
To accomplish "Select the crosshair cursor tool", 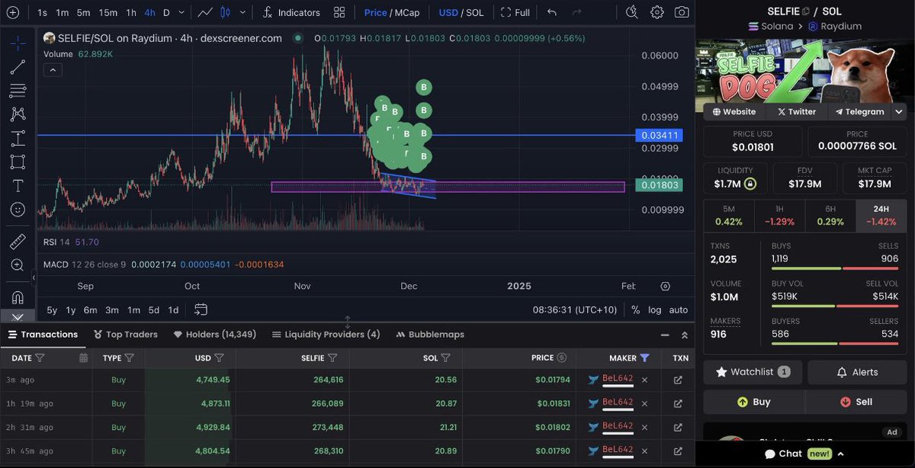I will pos(18,43).
